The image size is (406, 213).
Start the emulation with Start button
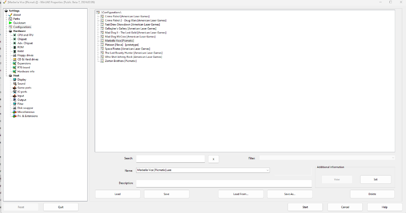(x=305, y=207)
